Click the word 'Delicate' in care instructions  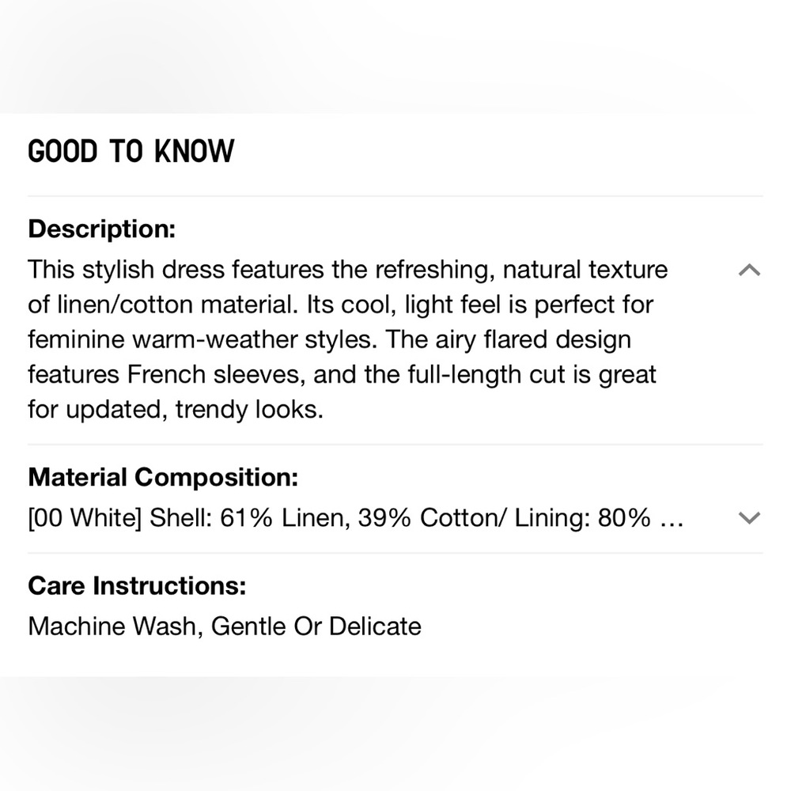click(x=375, y=626)
